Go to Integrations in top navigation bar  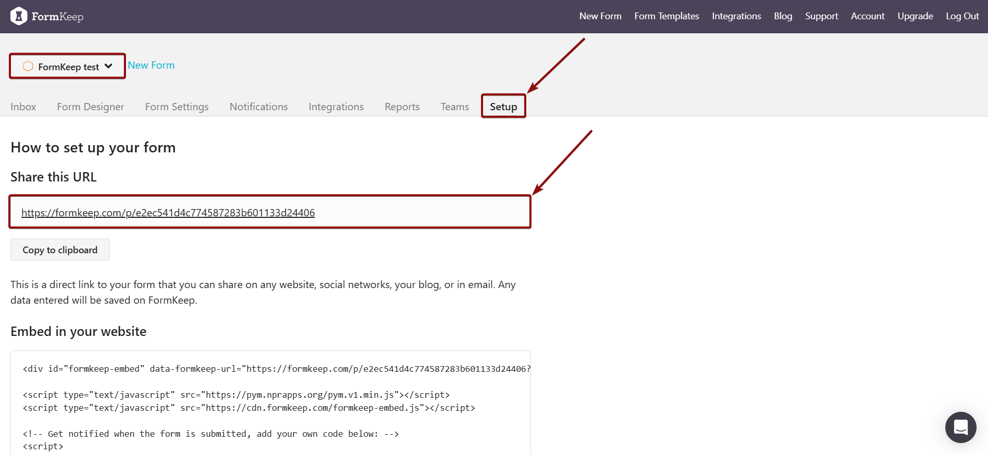pos(736,16)
